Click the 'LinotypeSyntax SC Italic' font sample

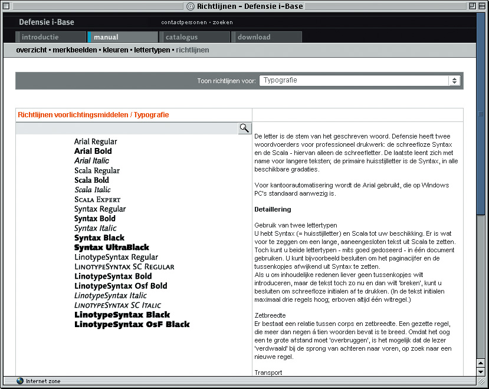(118, 305)
